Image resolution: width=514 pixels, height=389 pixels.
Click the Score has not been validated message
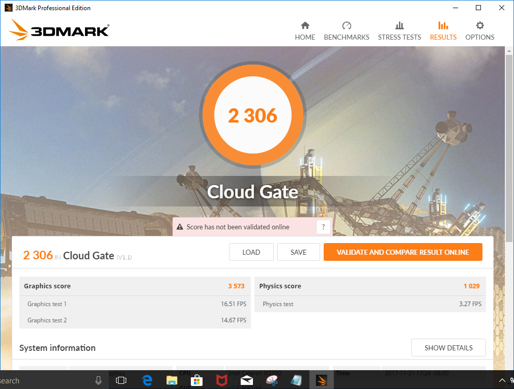point(238,227)
